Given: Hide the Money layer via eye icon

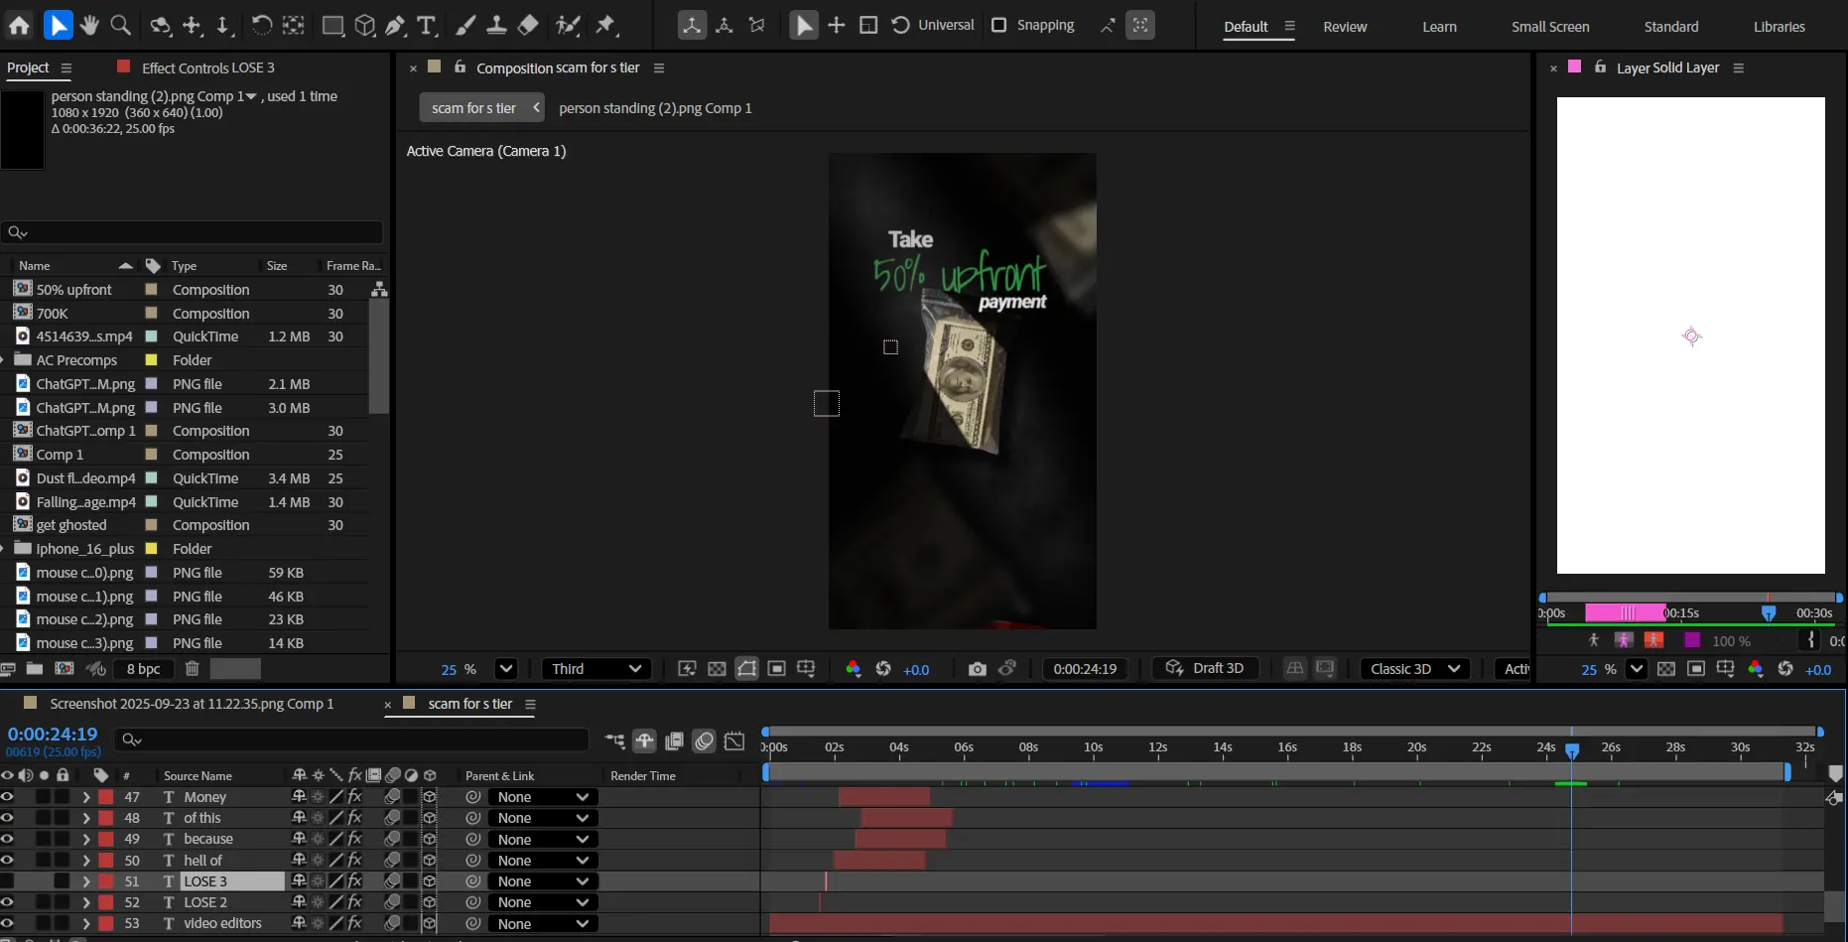Looking at the screenshot, I should point(8,797).
